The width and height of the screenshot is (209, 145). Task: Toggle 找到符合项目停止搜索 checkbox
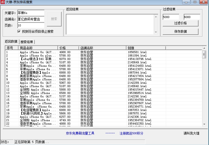[x=19, y=31]
